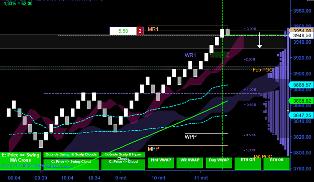This screenshot has width=314, height=182.
Task: Click the 3820,00 price axis label
Action: 302,137
